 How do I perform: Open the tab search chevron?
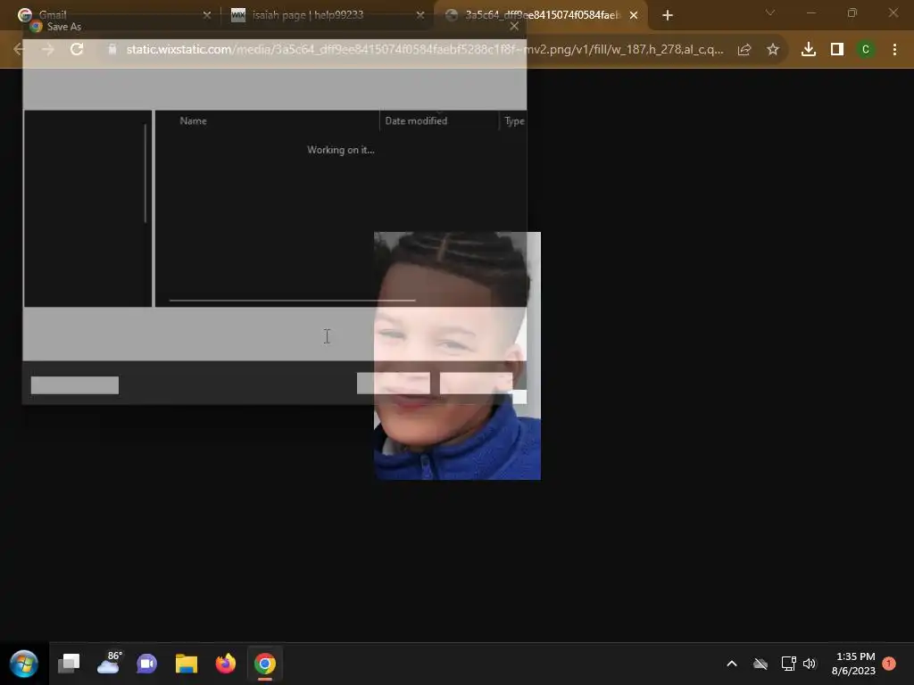click(x=770, y=12)
